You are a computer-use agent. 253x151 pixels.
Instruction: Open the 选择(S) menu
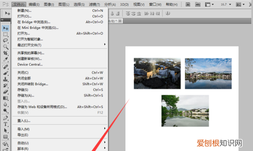79,5
